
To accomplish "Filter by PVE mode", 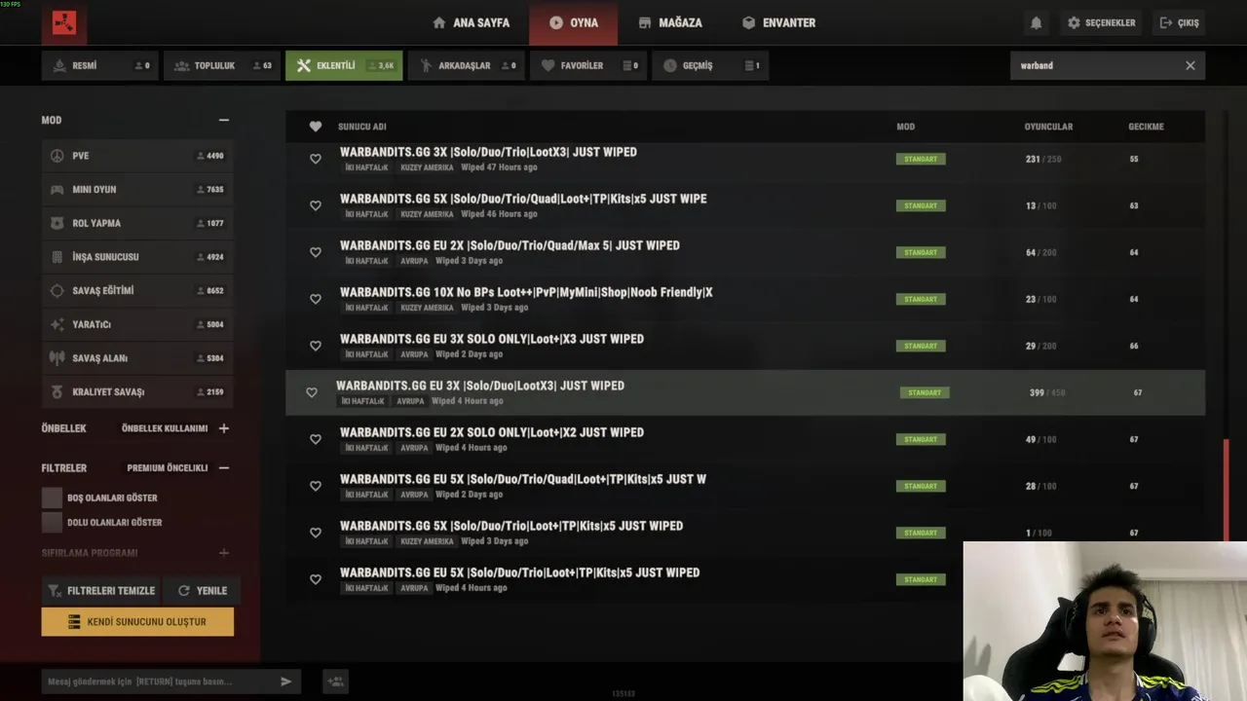I will coord(137,156).
